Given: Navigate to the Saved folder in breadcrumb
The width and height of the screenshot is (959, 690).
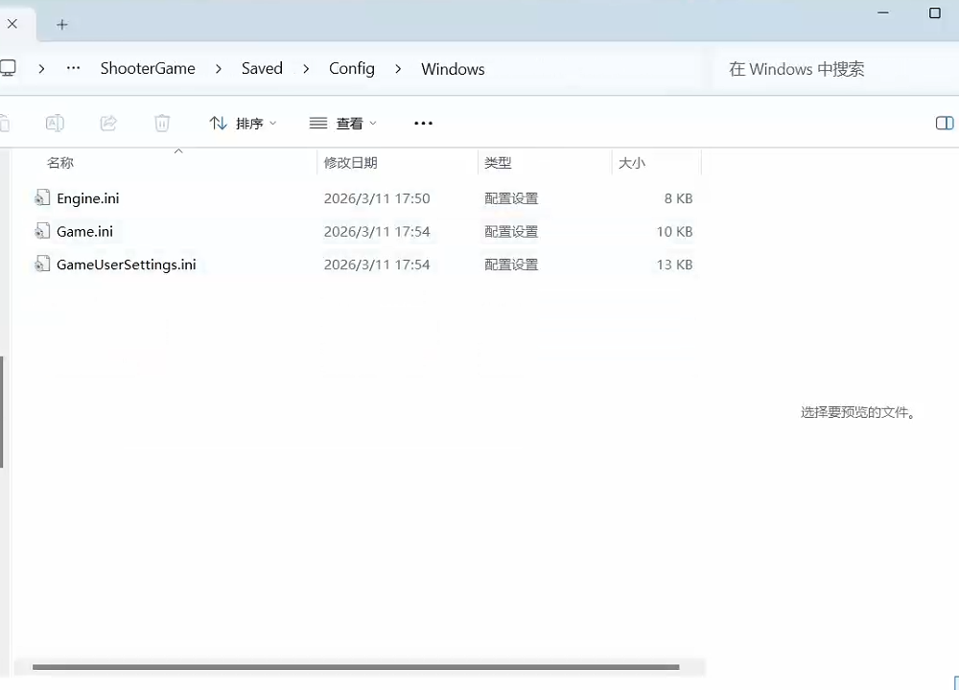Looking at the screenshot, I should pyautogui.click(x=262, y=69).
